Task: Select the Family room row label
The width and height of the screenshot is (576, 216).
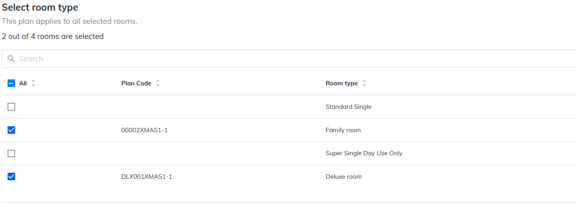Action: pos(343,130)
